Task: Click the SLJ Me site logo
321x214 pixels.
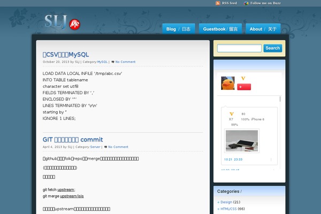Action: (x=62, y=22)
